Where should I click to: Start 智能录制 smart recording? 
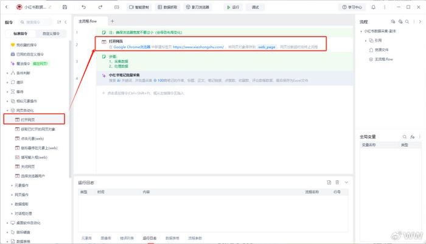tap(139, 7)
